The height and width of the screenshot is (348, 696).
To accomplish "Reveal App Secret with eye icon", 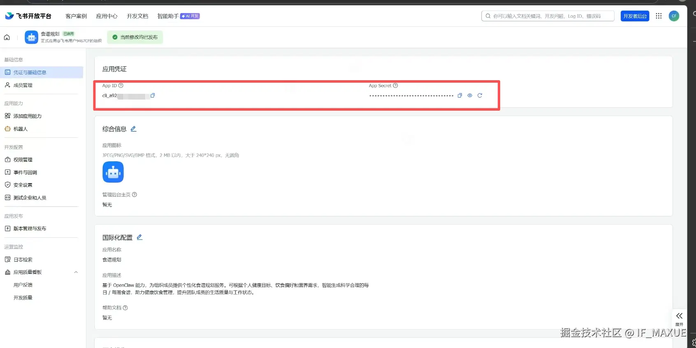I will 470,95.
